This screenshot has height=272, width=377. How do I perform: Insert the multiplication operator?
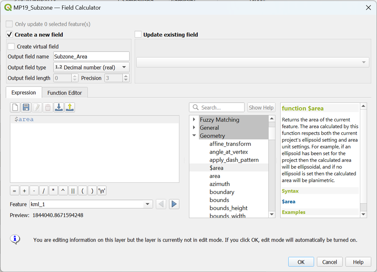pyautogui.click(x=53, y=190)
